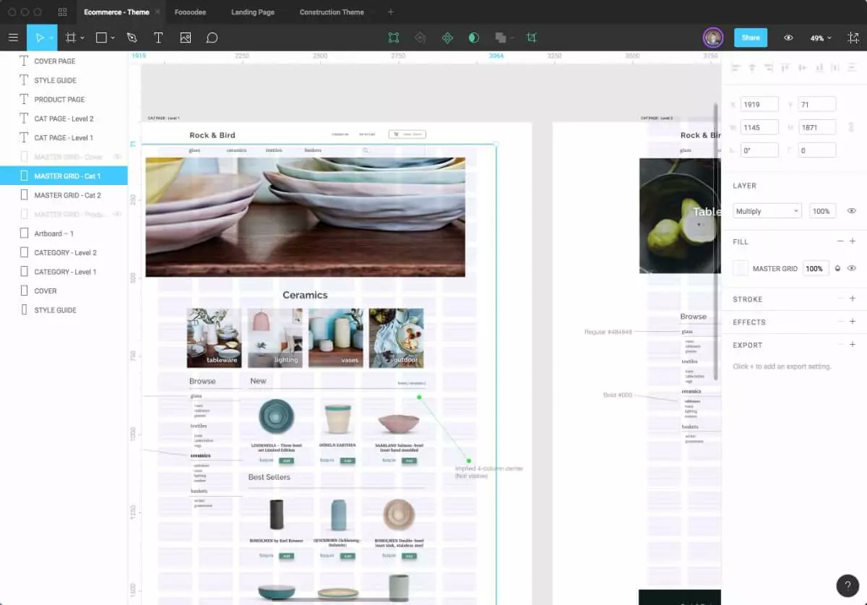Open the 49% zoom dropdown
Viewport: 867px width, 605px height.
(821, 38)
